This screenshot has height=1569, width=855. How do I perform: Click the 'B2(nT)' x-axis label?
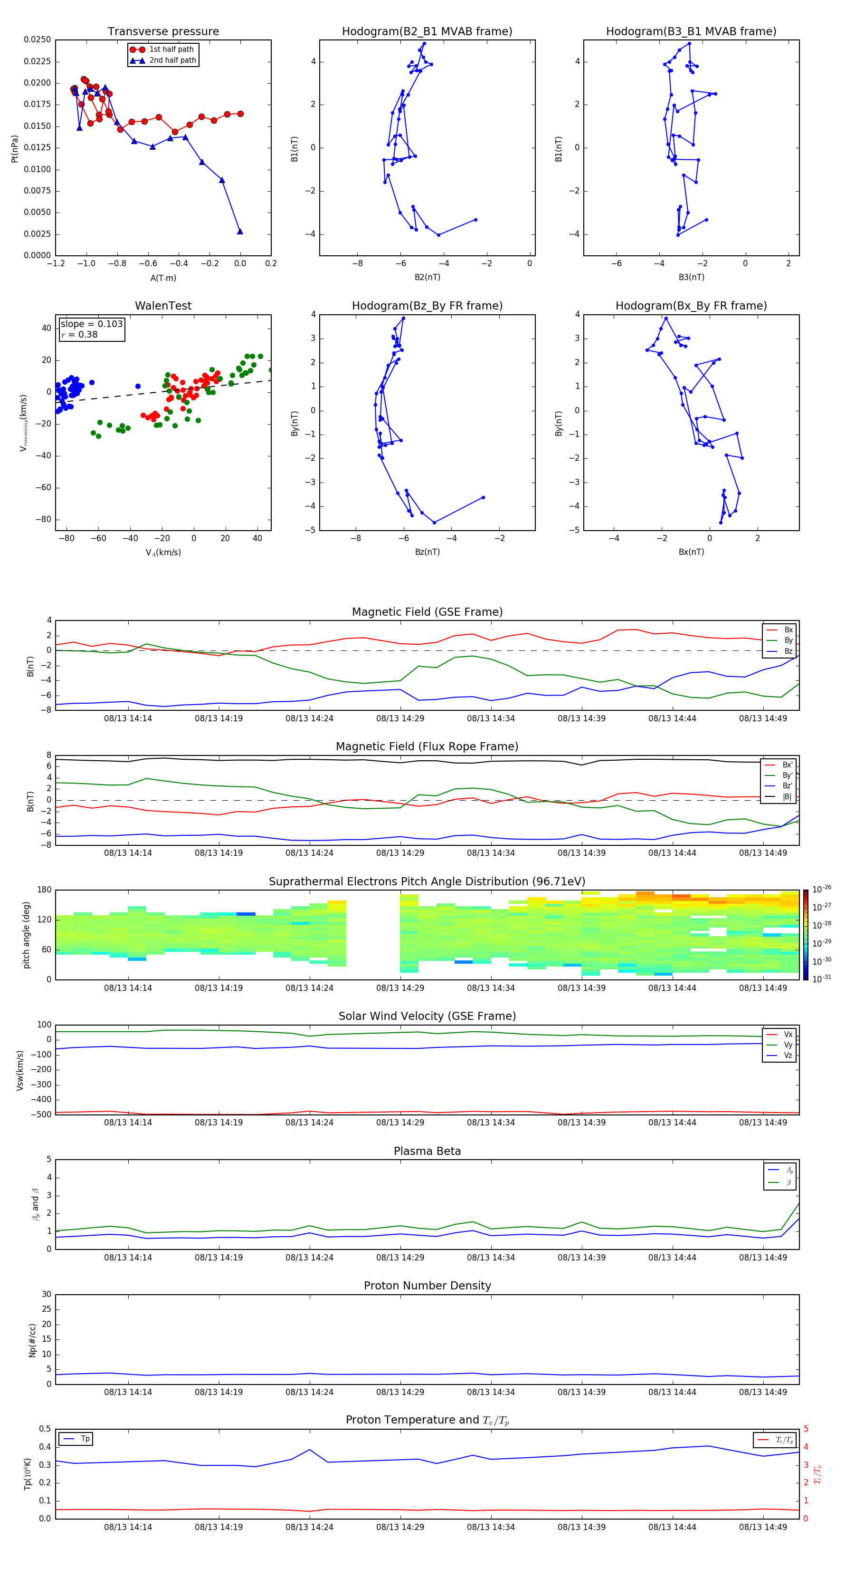pos(427,277)
